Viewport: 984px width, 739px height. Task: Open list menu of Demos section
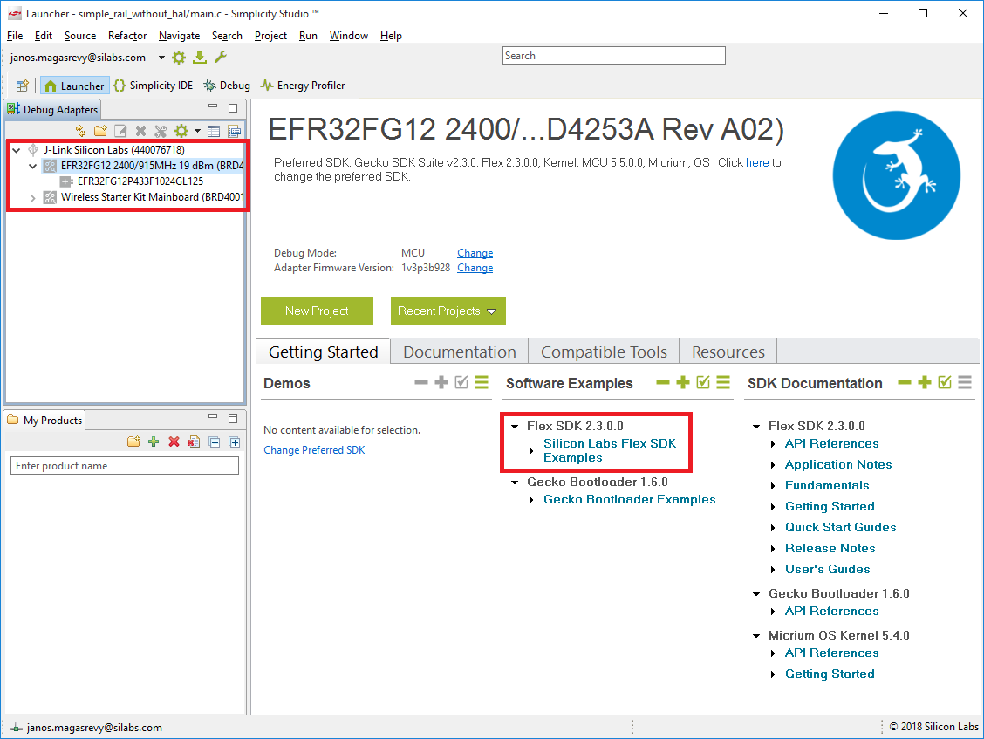point(482,382)
